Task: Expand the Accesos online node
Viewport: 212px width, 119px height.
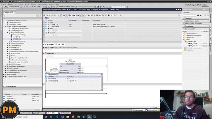Action: [x=4, y=74]
